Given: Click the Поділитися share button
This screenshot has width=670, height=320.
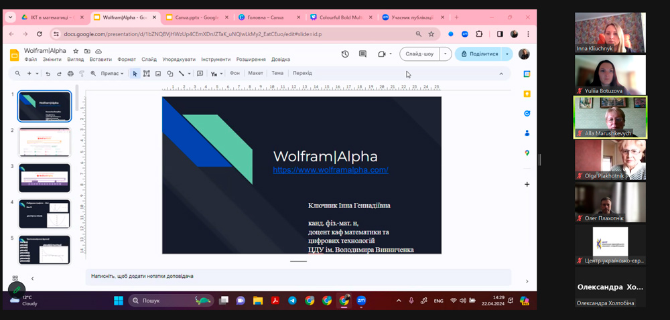Looking at the screenshot, I should (478, 54).
